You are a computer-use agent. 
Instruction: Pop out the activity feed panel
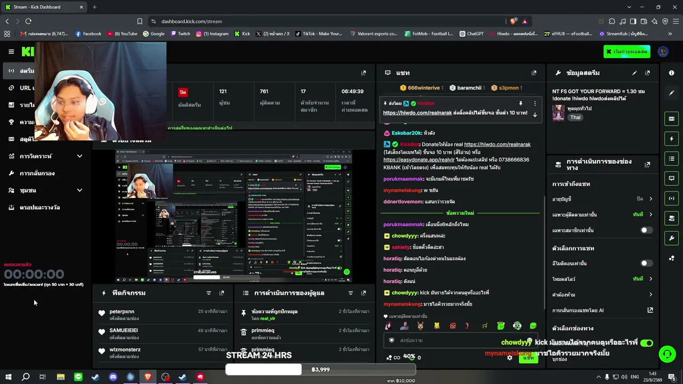point(221,293)
